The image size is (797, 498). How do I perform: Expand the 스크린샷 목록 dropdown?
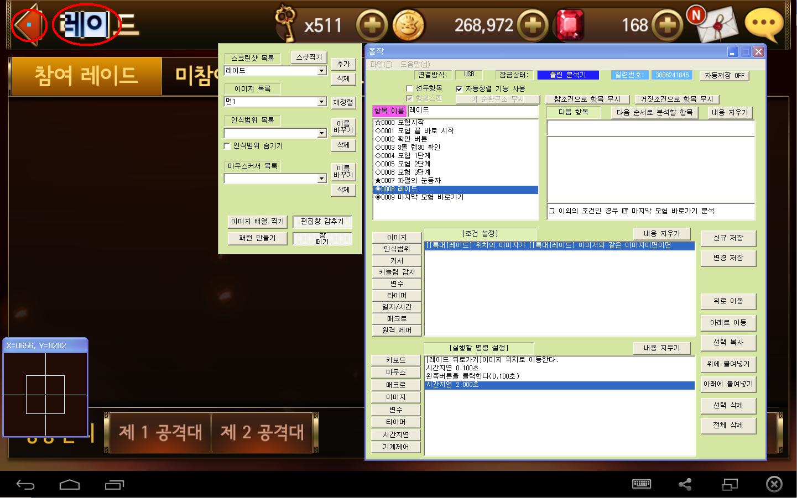pyautogui.click(x=321, y=71)
